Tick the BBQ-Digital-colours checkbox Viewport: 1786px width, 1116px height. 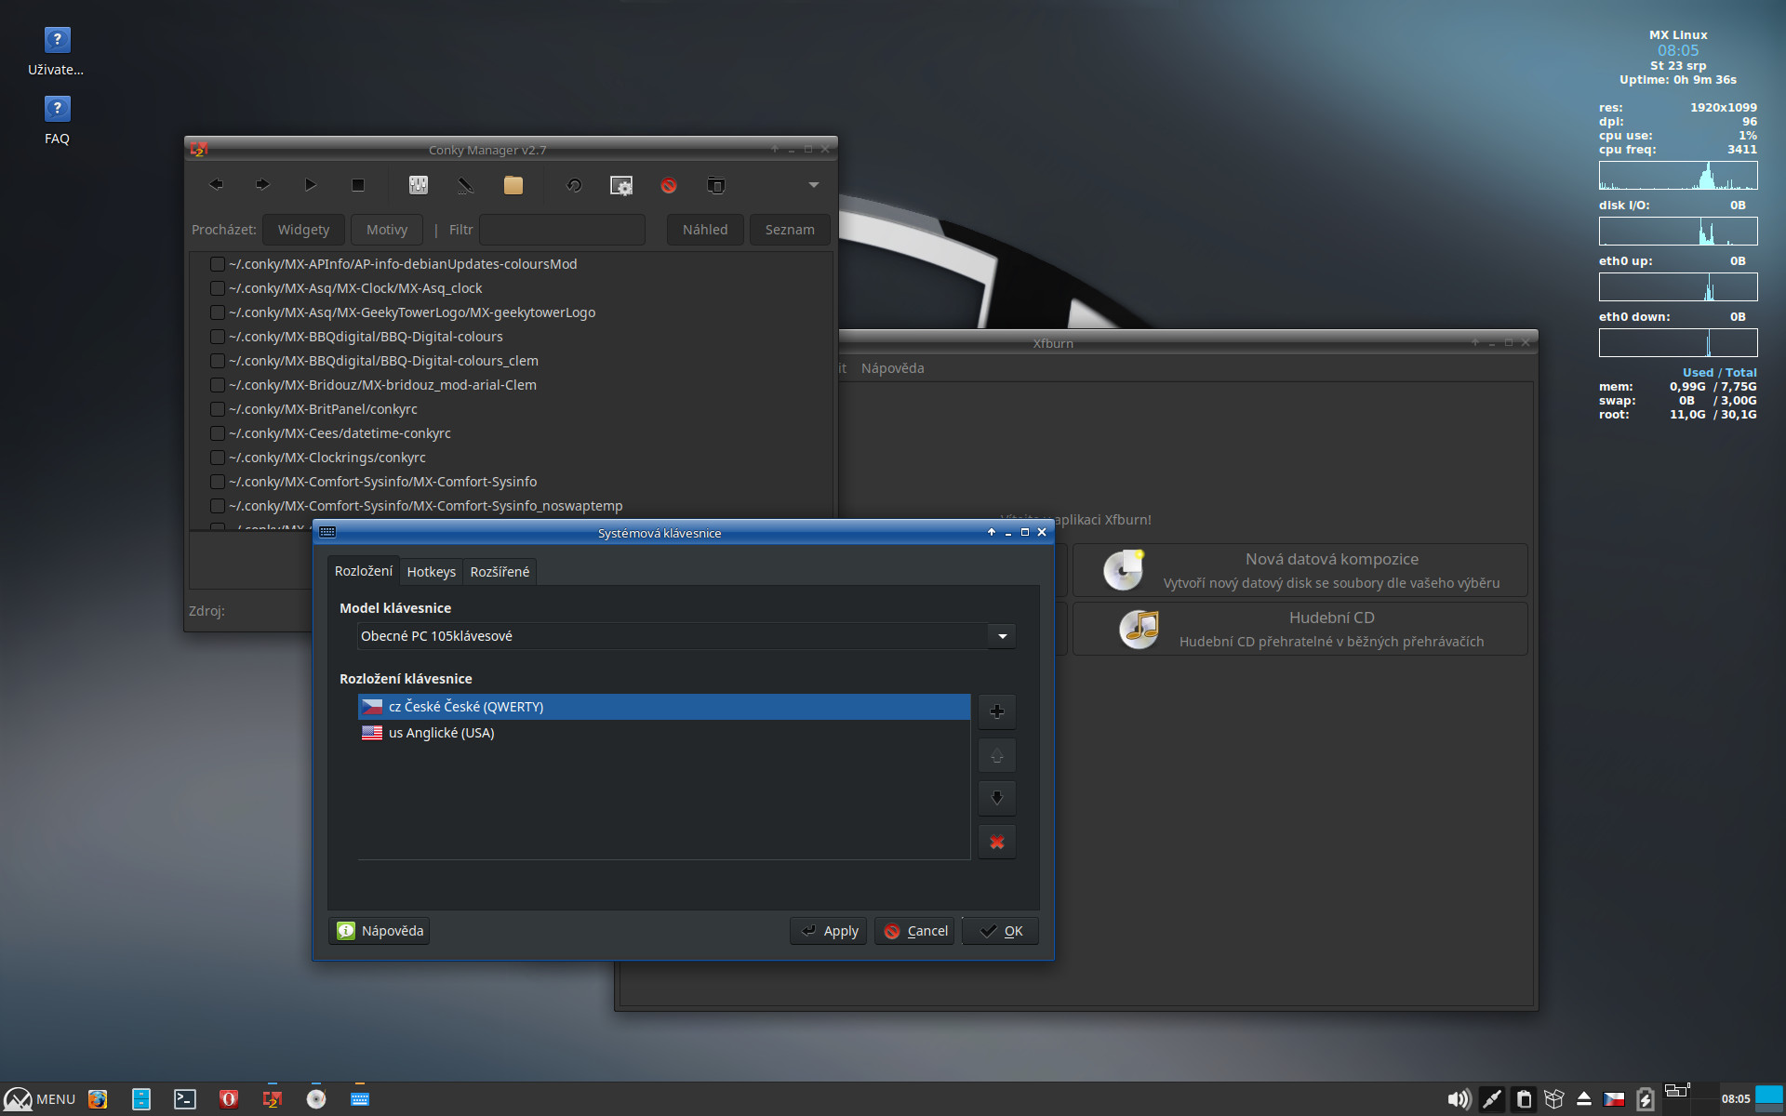[x=217, y=337]
